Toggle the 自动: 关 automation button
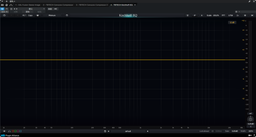 [4, 12]
